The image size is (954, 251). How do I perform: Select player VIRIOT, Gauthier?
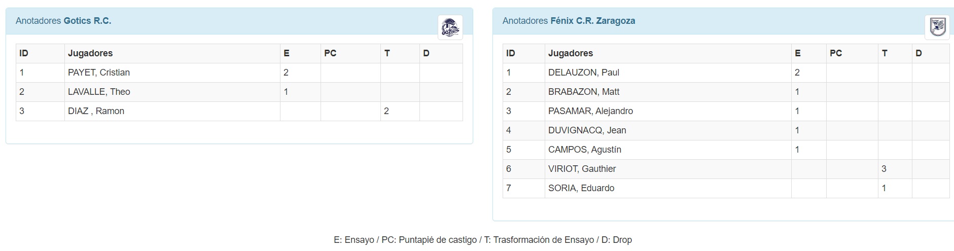[x=582, y=169]
